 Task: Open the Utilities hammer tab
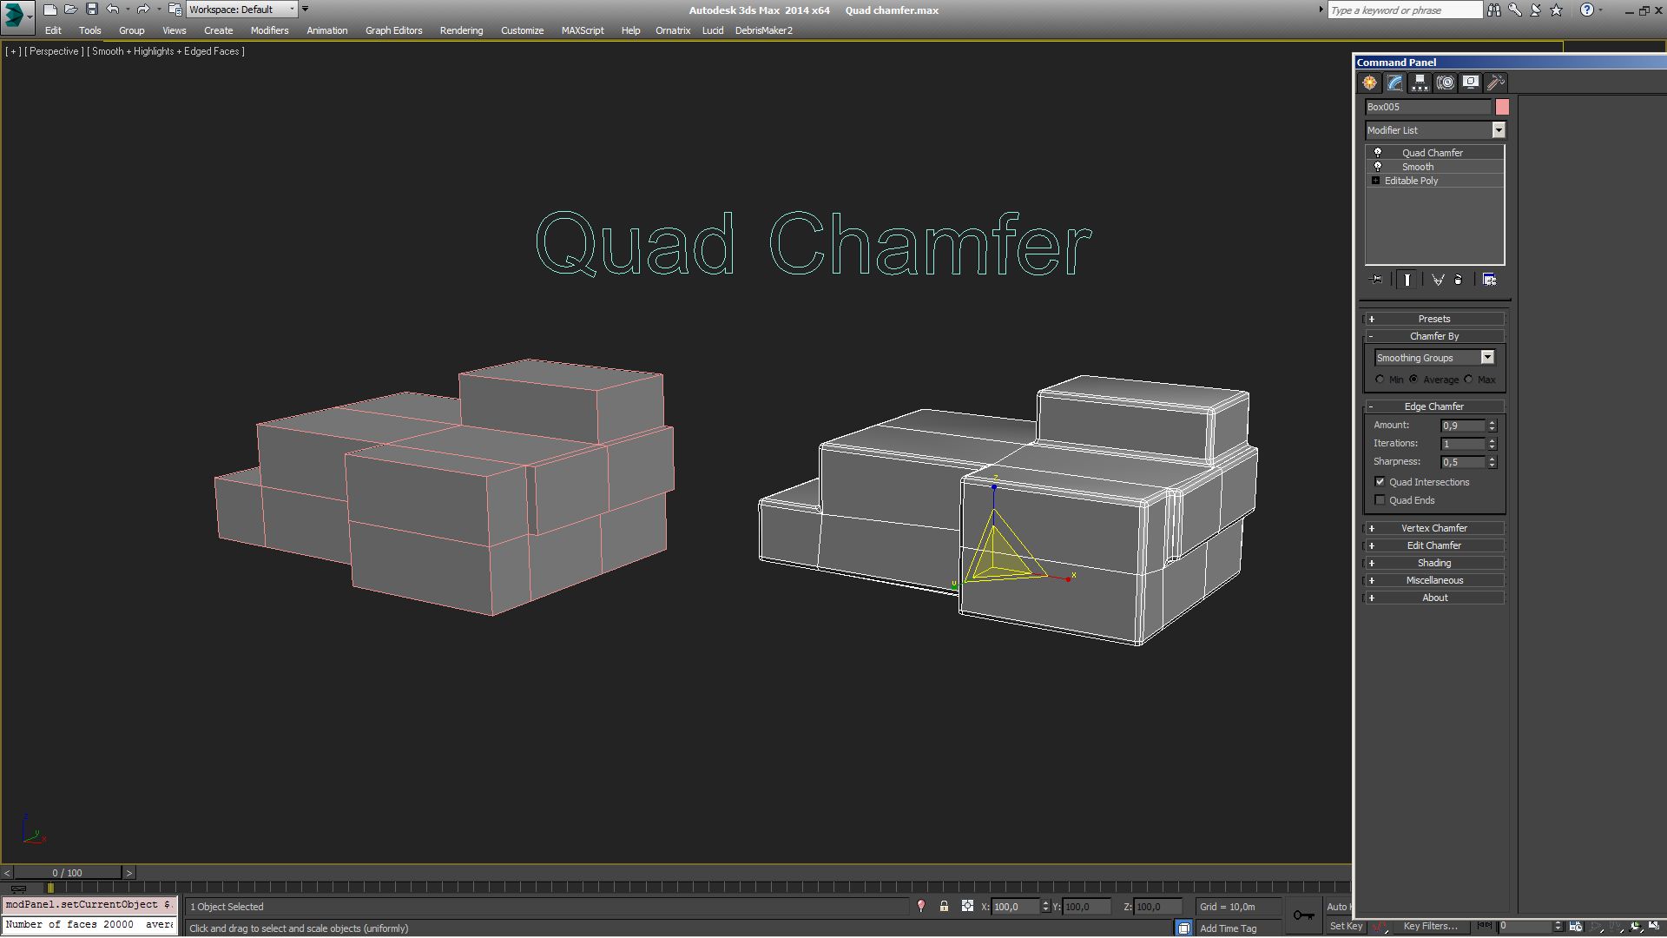point(1495,83)
